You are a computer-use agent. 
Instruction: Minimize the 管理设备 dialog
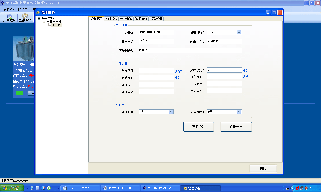[269, 13]
